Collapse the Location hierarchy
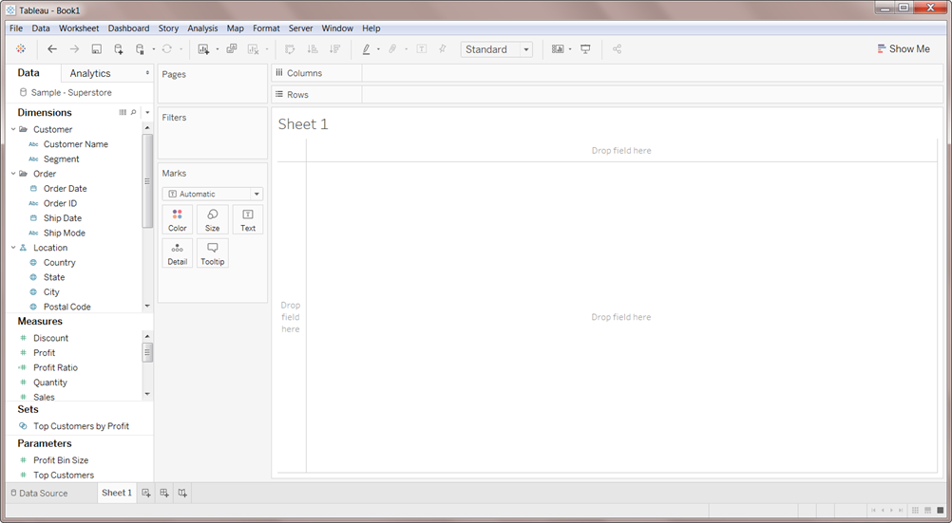 13,248
